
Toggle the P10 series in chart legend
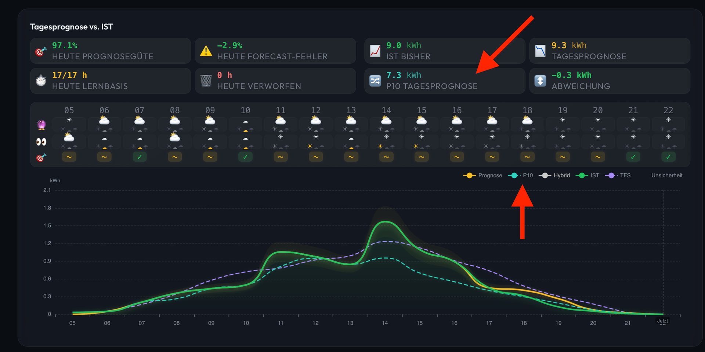pos(520,175)
